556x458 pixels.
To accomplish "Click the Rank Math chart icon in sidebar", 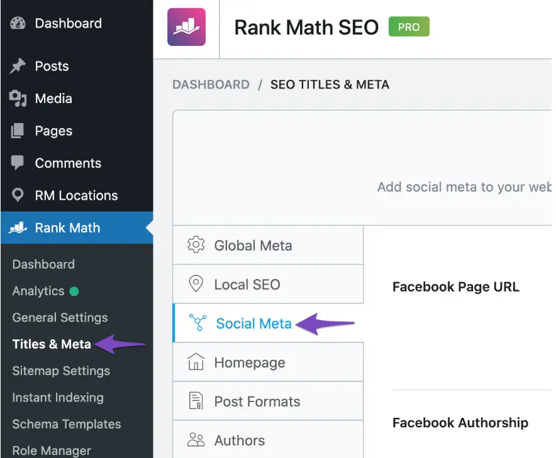I will [18, 227].
